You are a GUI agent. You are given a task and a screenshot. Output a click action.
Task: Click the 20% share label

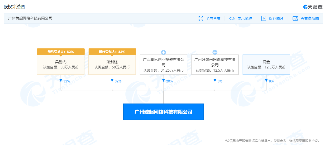tap(169, 81)
